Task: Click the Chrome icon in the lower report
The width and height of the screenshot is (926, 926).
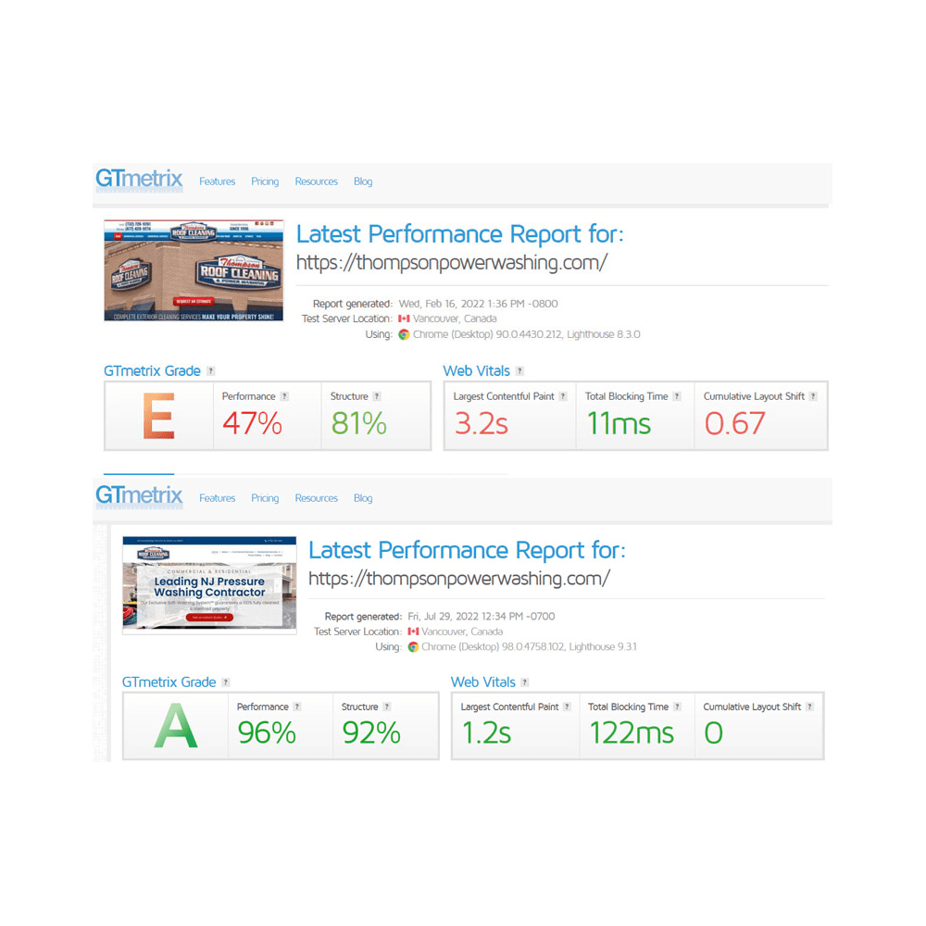Action: (x=413, y=646)
